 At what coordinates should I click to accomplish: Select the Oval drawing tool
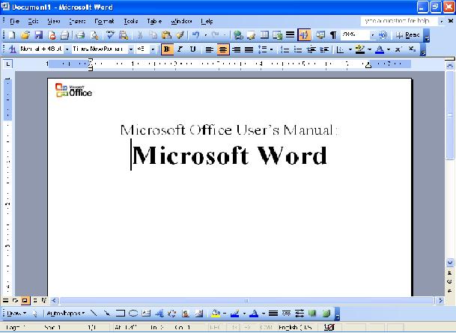(133, 314)
